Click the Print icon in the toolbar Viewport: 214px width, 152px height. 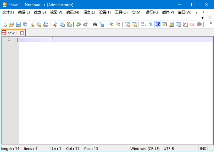46,24
